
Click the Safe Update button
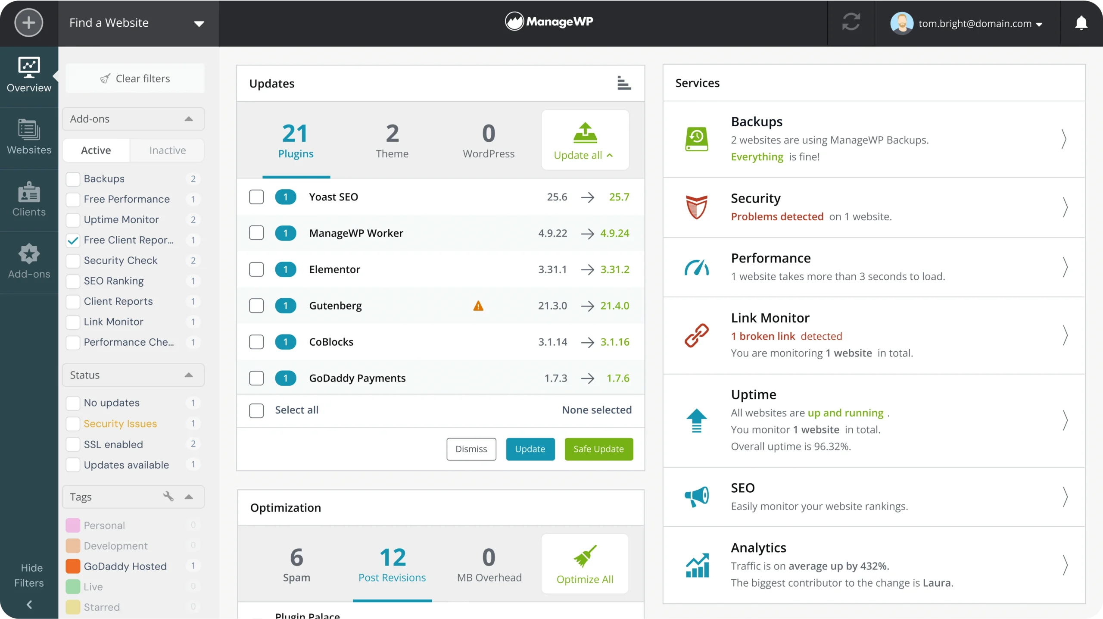(599, 449)
